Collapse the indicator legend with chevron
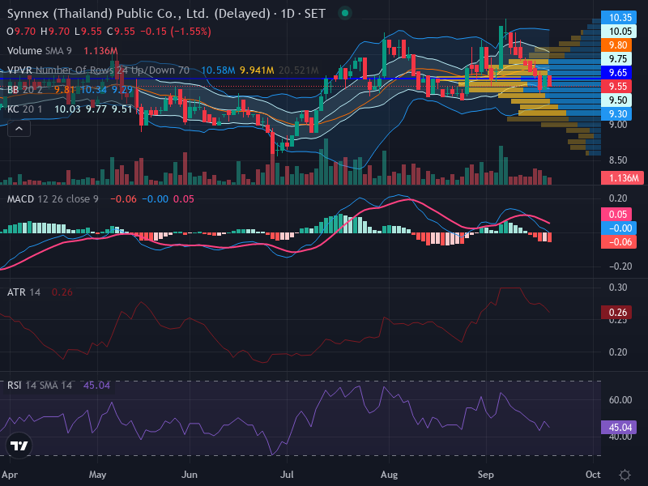 pos(19,129)
